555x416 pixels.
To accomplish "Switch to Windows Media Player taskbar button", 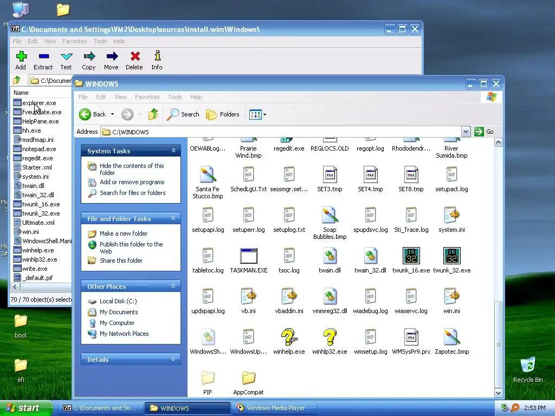I will tap(274, 408).
